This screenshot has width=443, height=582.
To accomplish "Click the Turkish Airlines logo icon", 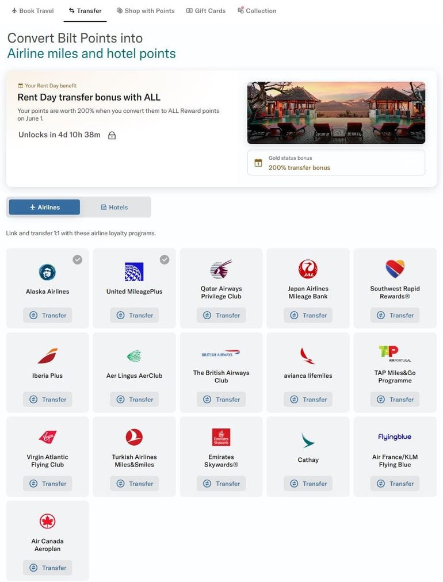I will [x=134, y=437].
